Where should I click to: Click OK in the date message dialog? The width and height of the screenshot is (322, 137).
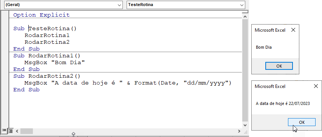[x=302, y=122]
